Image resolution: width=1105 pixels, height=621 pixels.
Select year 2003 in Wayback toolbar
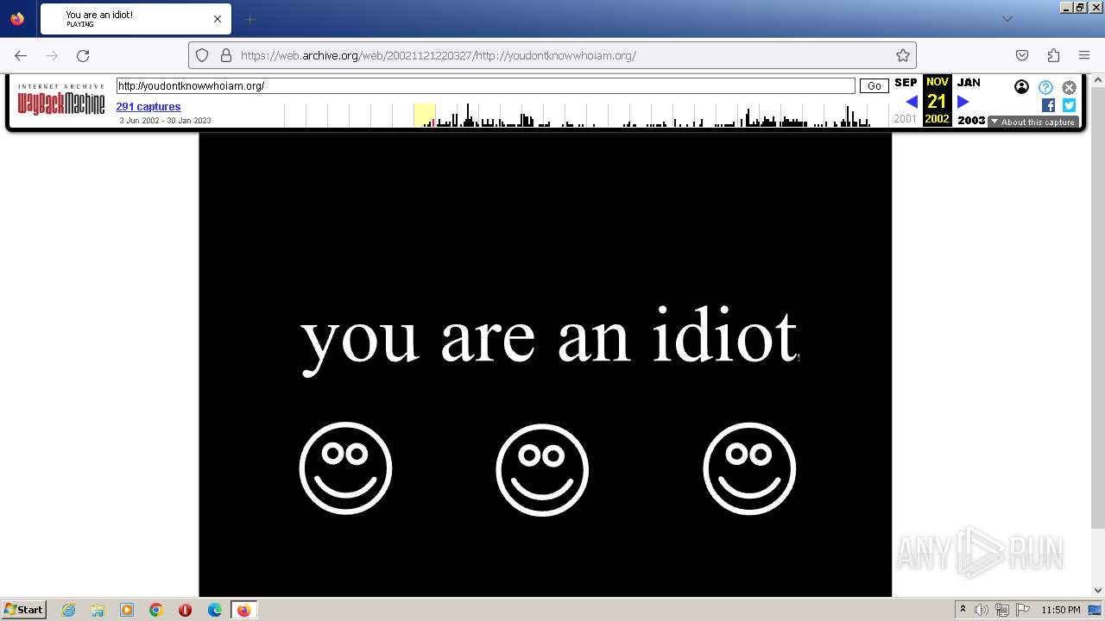[x=971, y=120]
